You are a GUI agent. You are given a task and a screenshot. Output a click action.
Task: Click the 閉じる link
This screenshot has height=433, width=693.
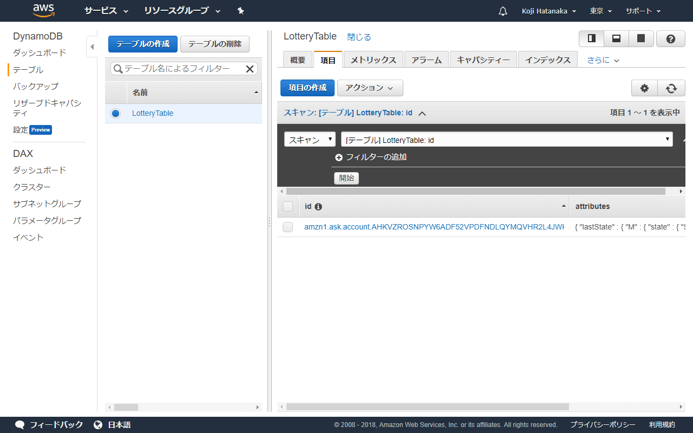pyautogui.click(x=359, y=37)
